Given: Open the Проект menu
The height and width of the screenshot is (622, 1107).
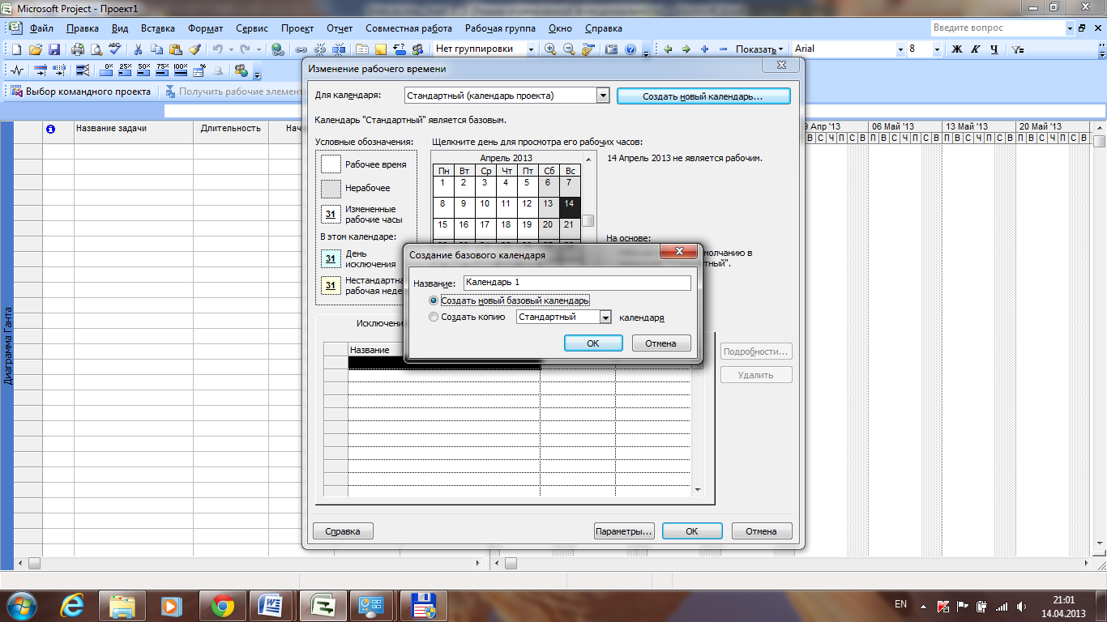Looking at the screenshot, I should point(298,28).
